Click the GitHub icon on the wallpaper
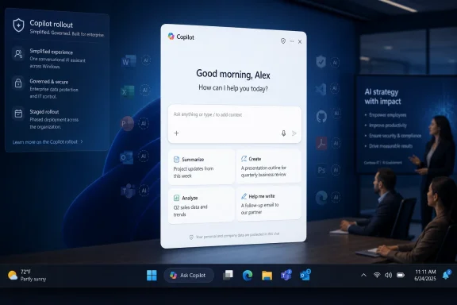The width and height of the screenshot is (457, 305). 321,117
